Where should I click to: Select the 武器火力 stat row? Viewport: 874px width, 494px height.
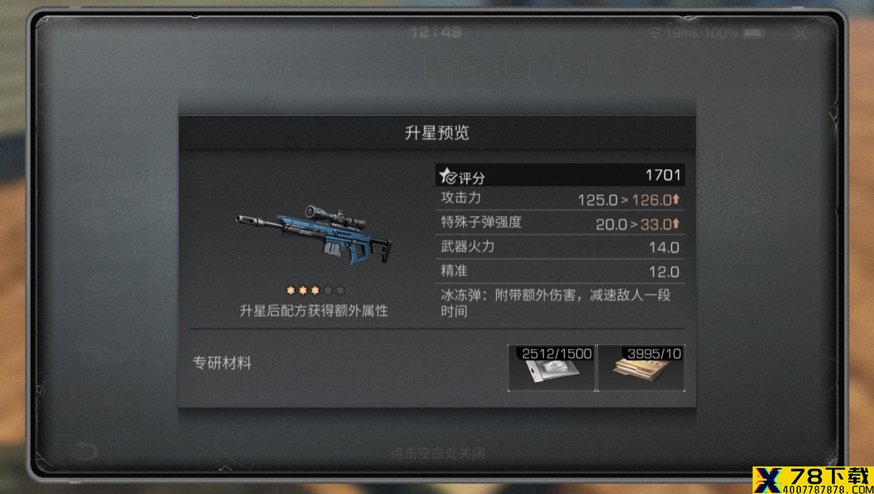click(x=560, y=247)
